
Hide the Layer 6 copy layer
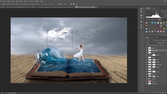(x=147, y=64)
